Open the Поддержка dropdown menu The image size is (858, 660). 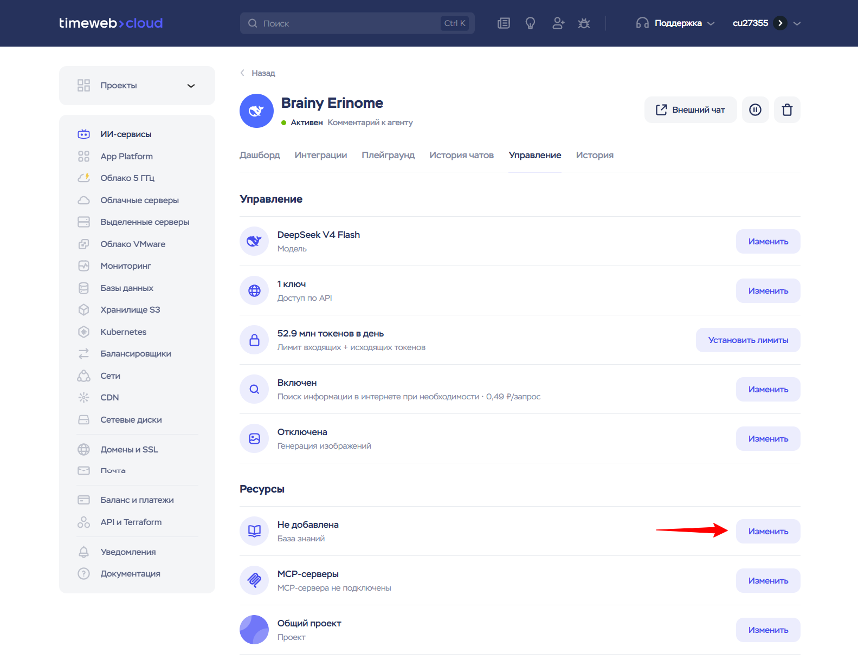675,23
